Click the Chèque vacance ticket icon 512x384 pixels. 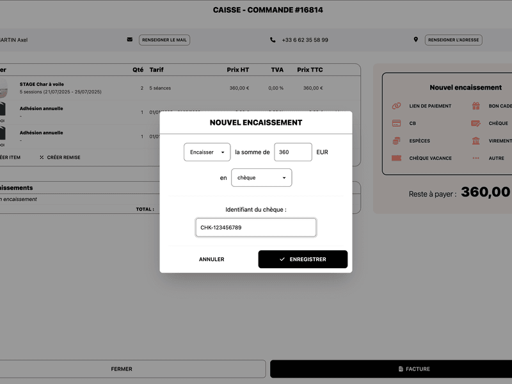[x=396, y=158]
